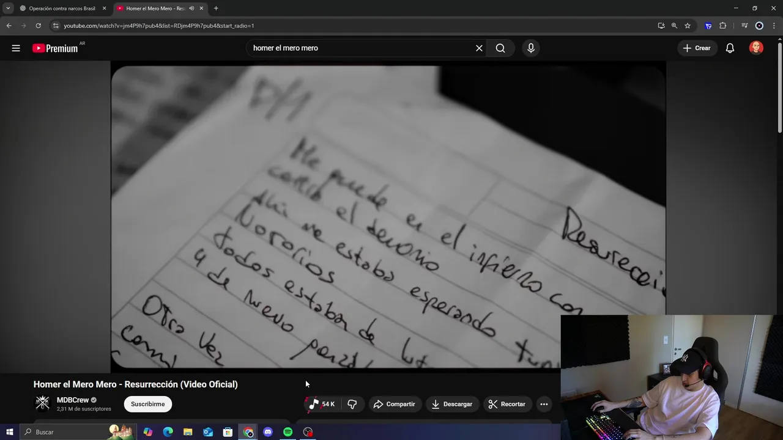The width and height of the screenshot is (783, 440).
Task: Open zoom control in address bar
Action: [674, 26]
